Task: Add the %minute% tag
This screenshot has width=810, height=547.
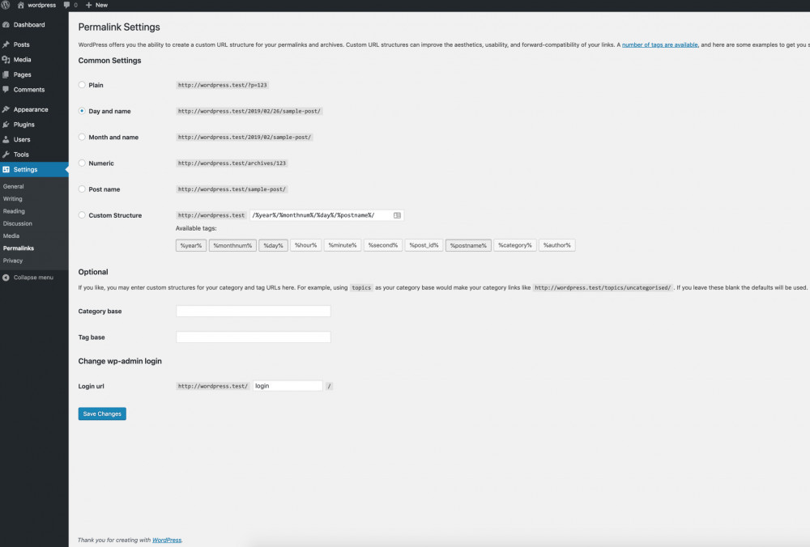Action: tap(343, 245)
